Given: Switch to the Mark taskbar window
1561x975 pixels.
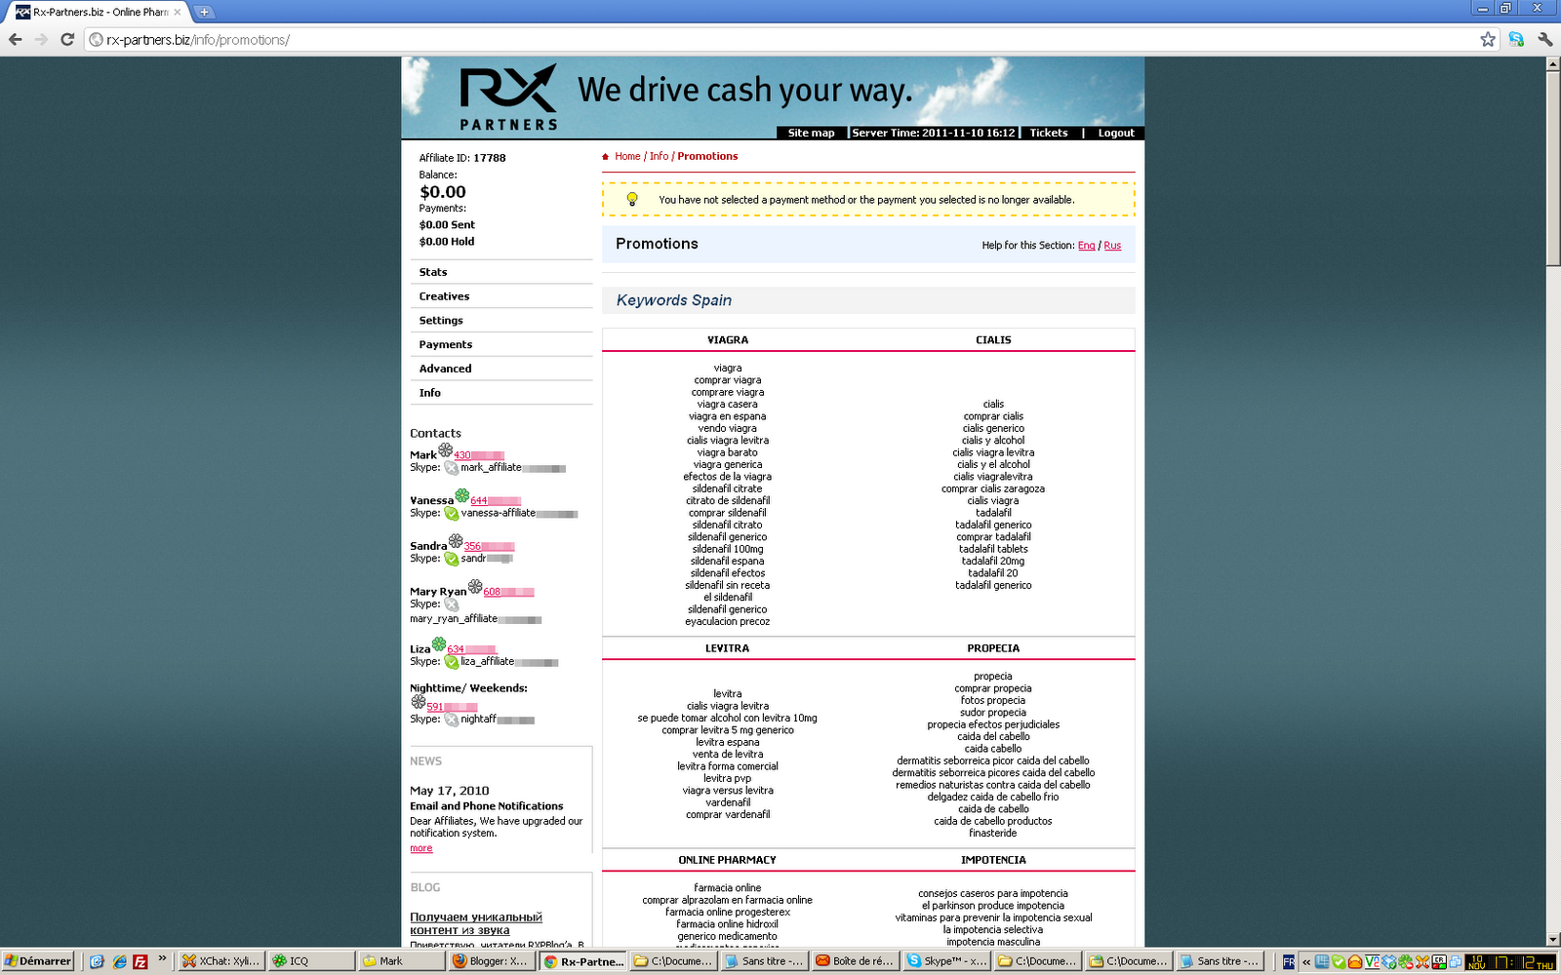Looking at the screenshot, I should [x=401, y=961].
